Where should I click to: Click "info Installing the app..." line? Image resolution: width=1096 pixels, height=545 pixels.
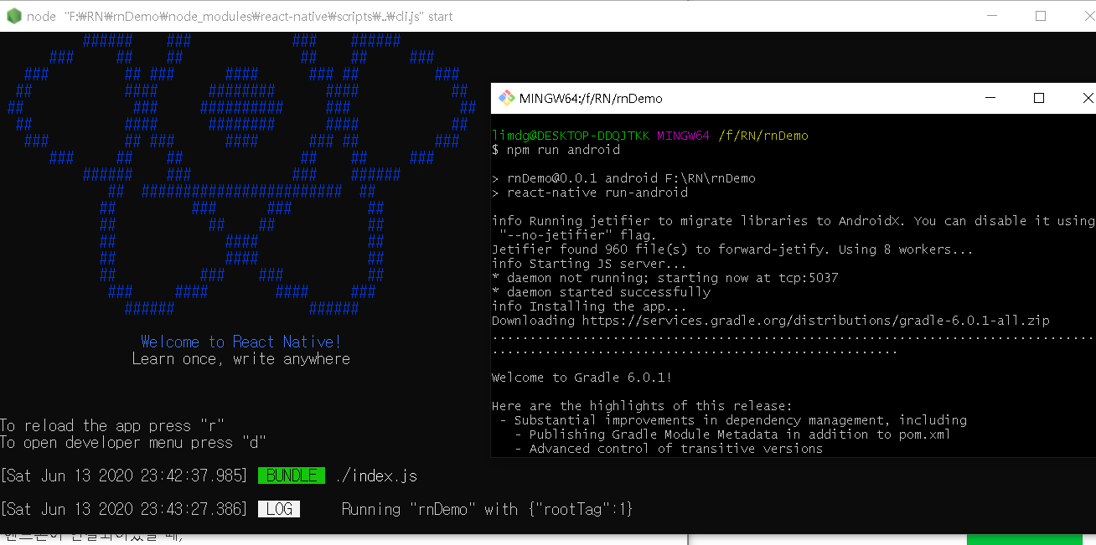pos(589,306)
